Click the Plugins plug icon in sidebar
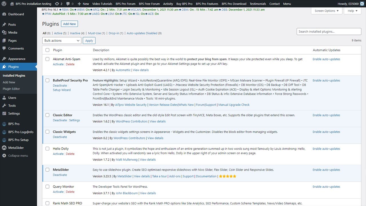366x206 pixels. [x=4, y=67]
